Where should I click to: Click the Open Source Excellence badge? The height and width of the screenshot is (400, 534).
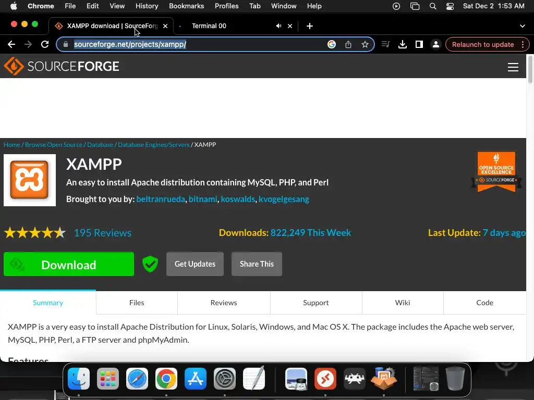coord(496,172)
